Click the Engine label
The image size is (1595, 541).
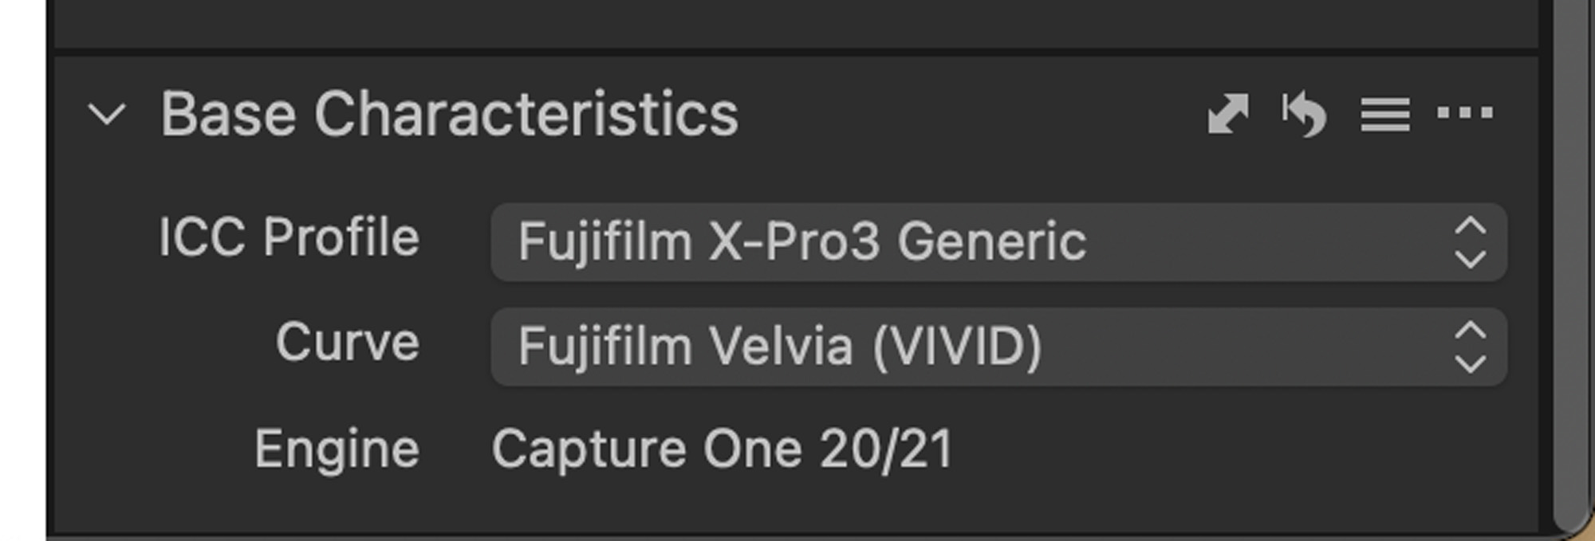point(337,449)
